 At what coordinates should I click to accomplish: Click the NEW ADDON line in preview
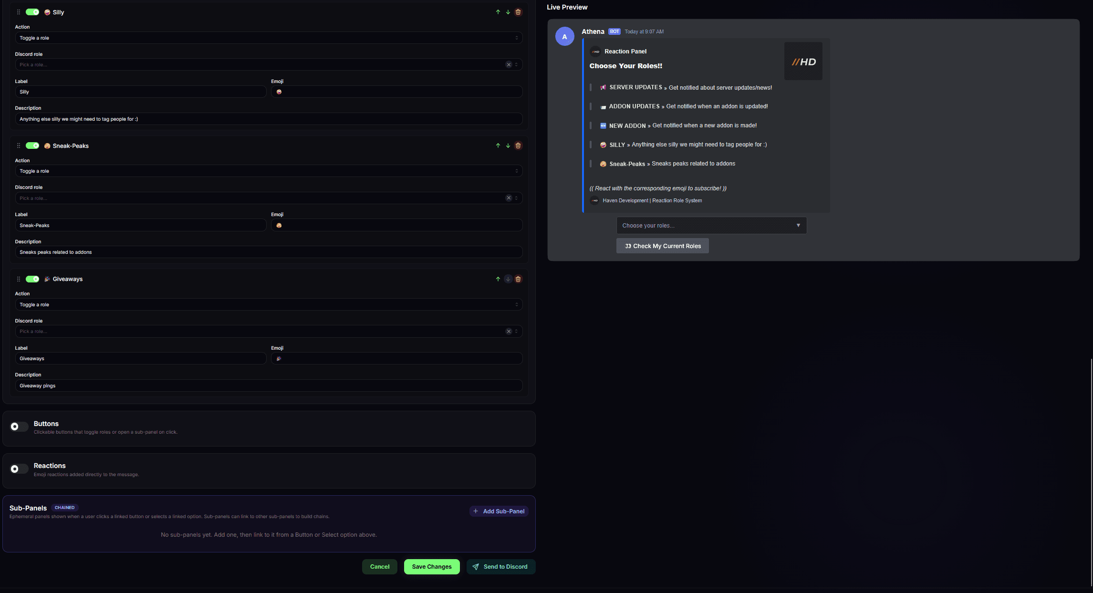678,125
